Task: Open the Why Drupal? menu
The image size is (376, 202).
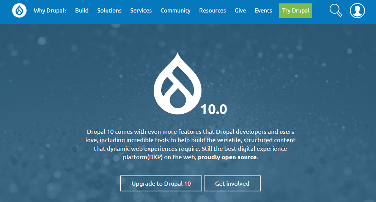Action: pyautogui.click(x=50, y=11)
